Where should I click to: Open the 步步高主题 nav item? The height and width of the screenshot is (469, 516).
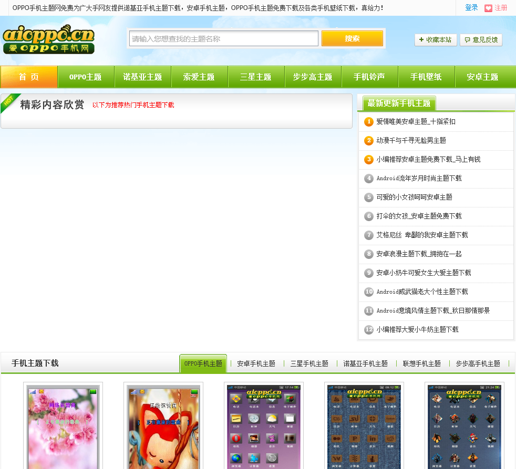click(x=313, y=77)
